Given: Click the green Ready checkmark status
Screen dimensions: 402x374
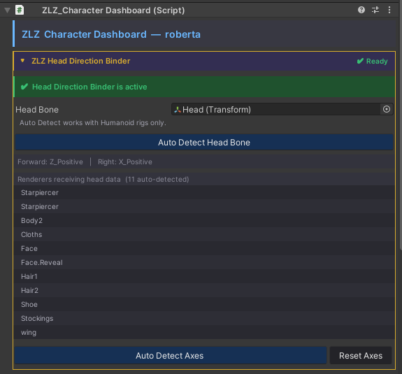Looking at the screenshot, I should click(x=372, y=62).
